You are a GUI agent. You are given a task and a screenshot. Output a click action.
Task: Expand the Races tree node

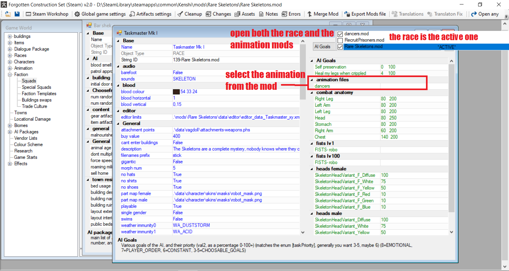[x=10, y=55]
